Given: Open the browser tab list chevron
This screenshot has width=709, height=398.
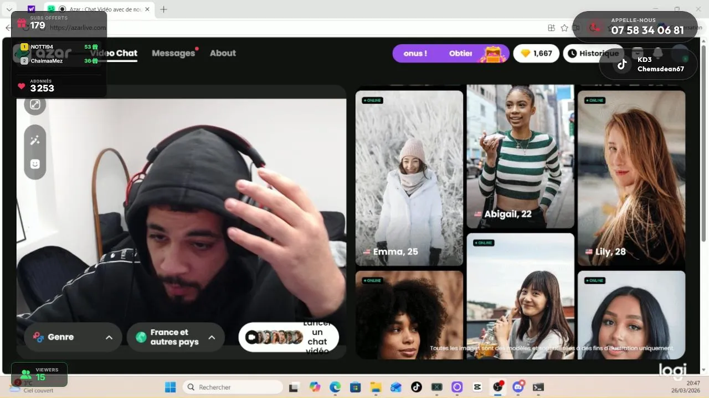Looking at the screenshot, I should coord(9,9).
